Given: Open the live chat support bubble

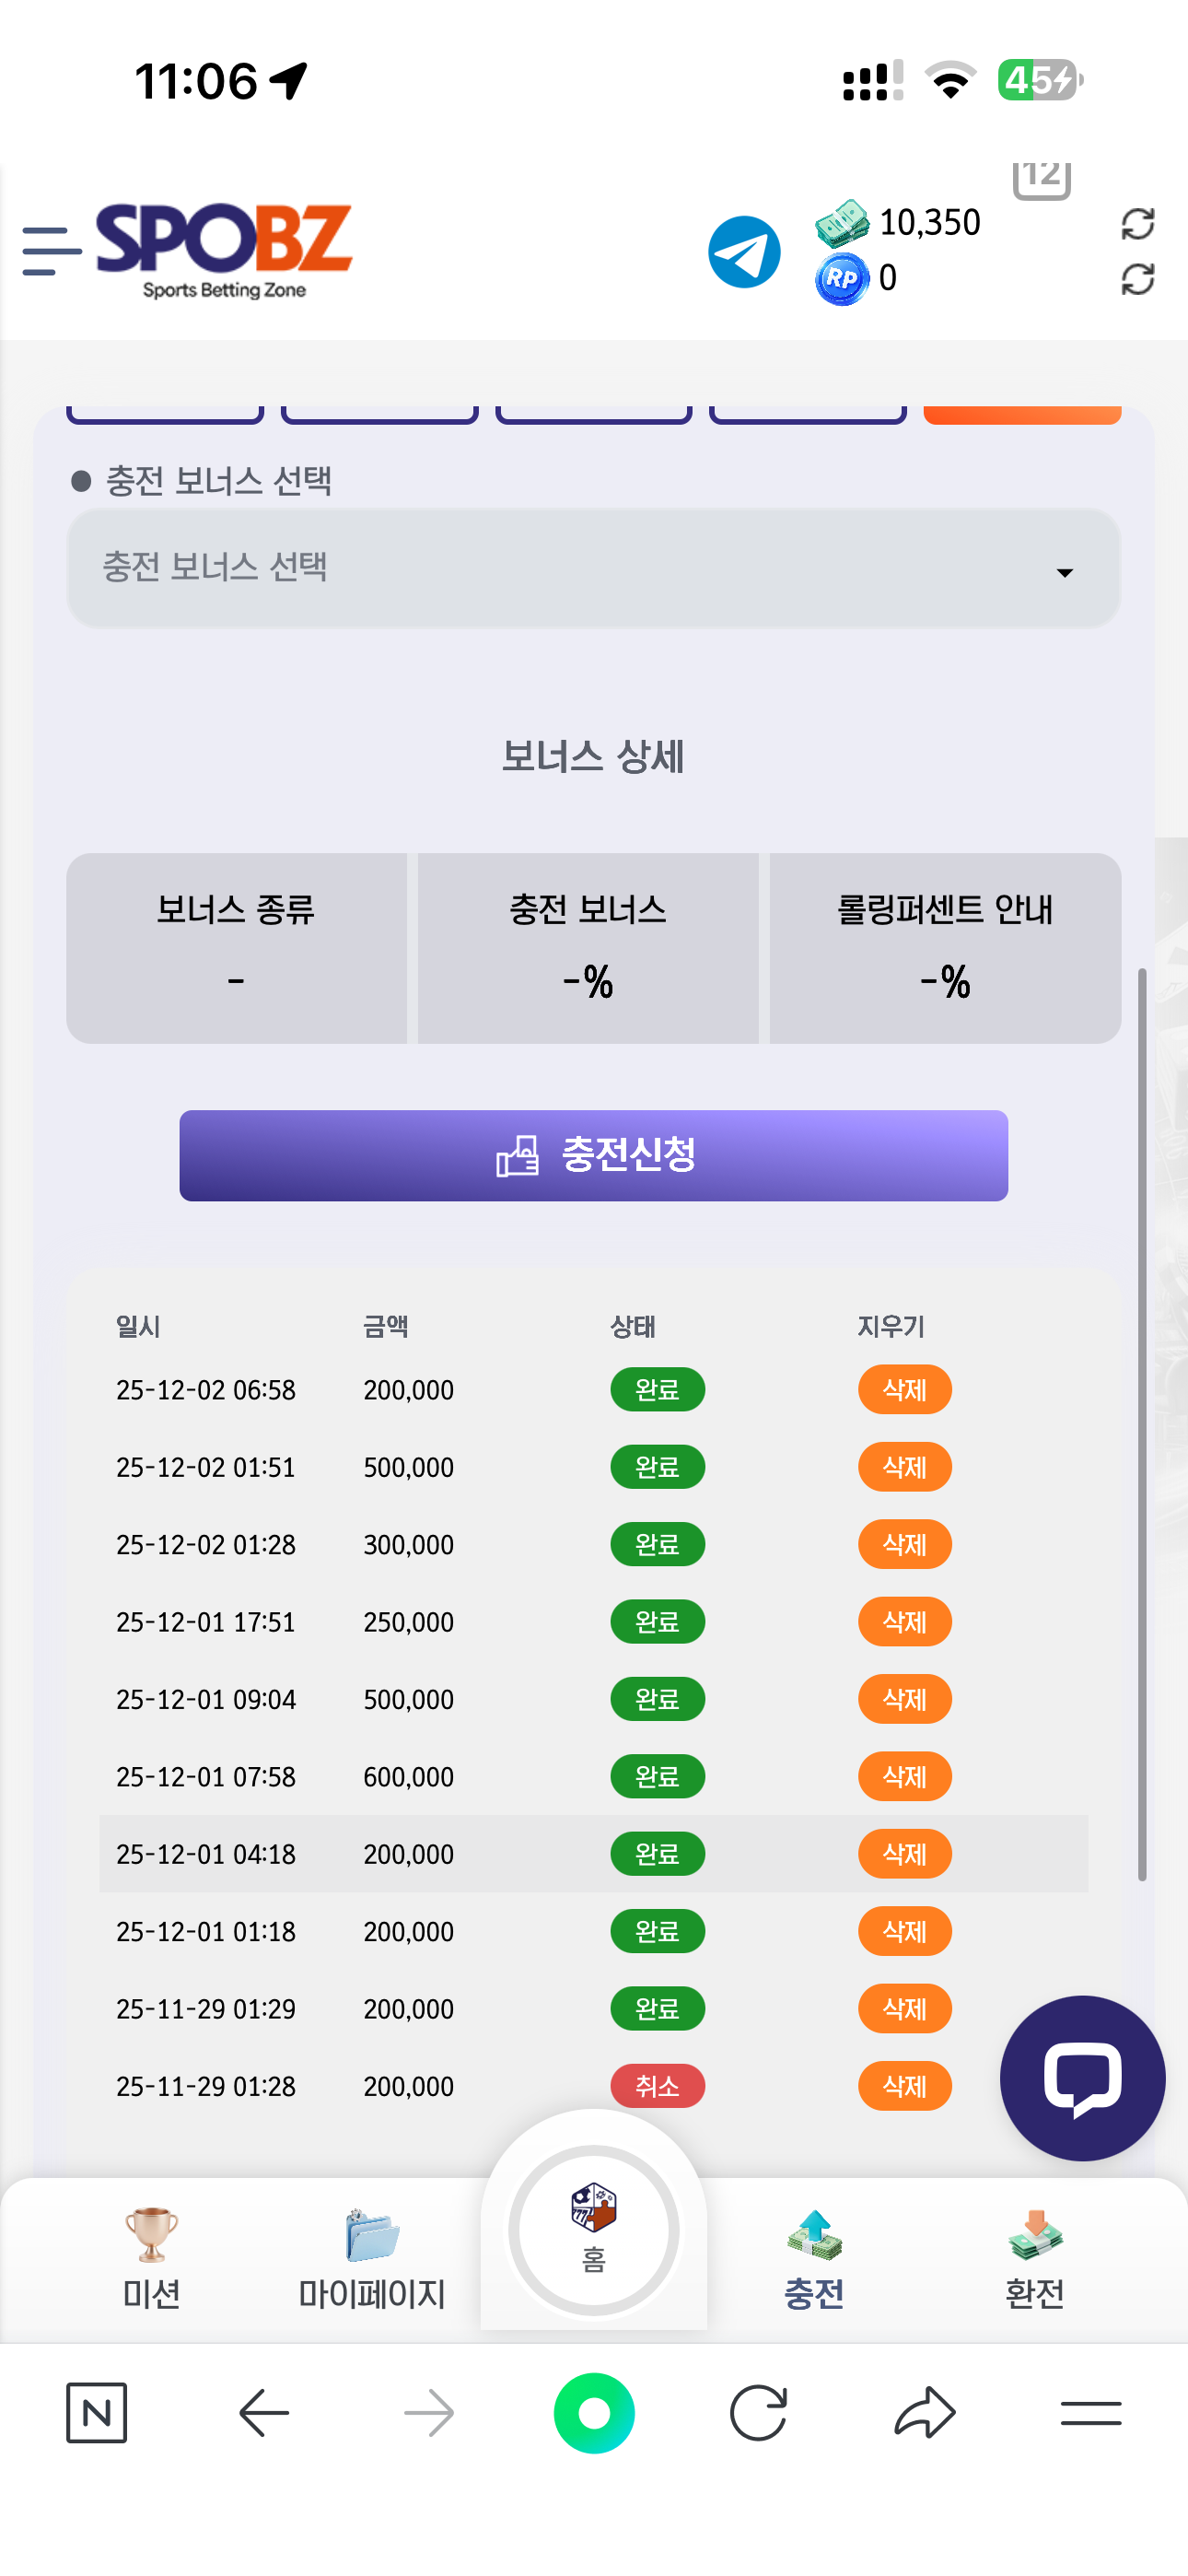Looking at the screenshot, I should (x=1082, y=2077).
